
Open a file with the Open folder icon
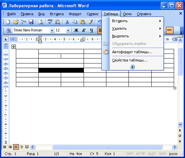coord(16,22)
